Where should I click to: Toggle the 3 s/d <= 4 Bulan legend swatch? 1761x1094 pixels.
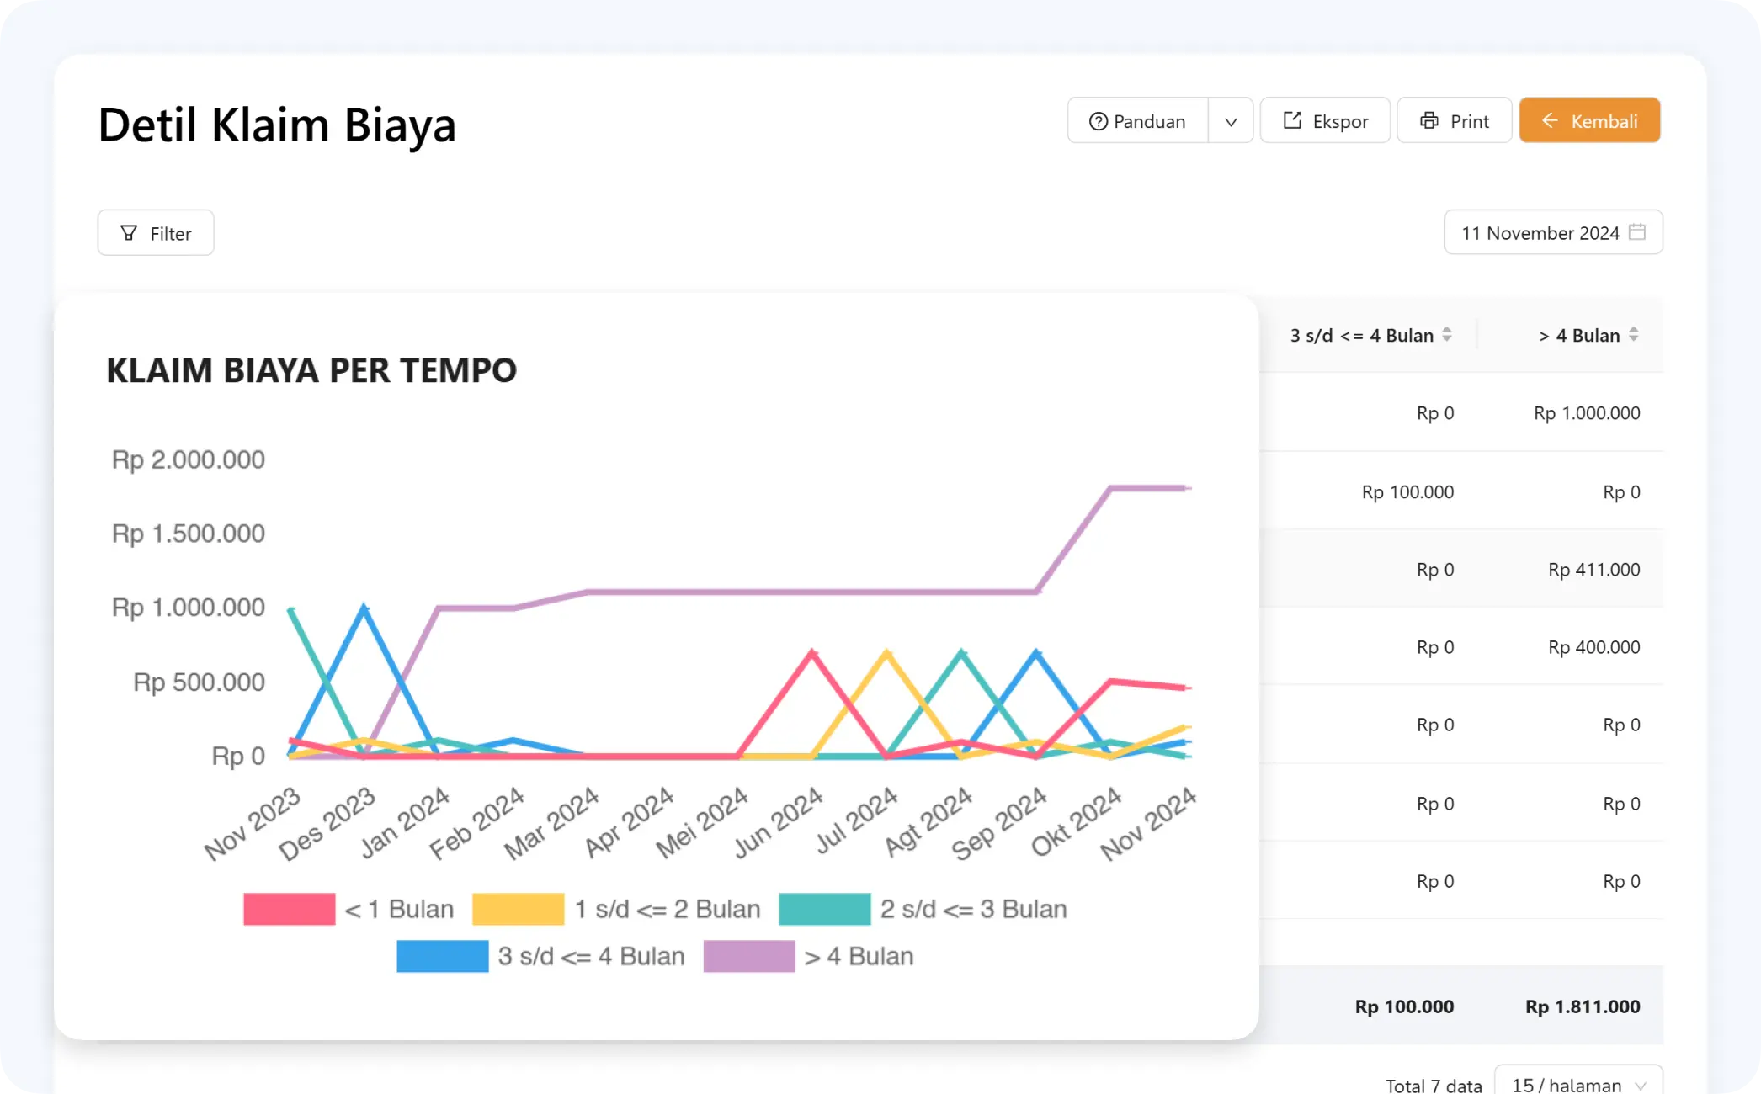(x=442, y=956)
